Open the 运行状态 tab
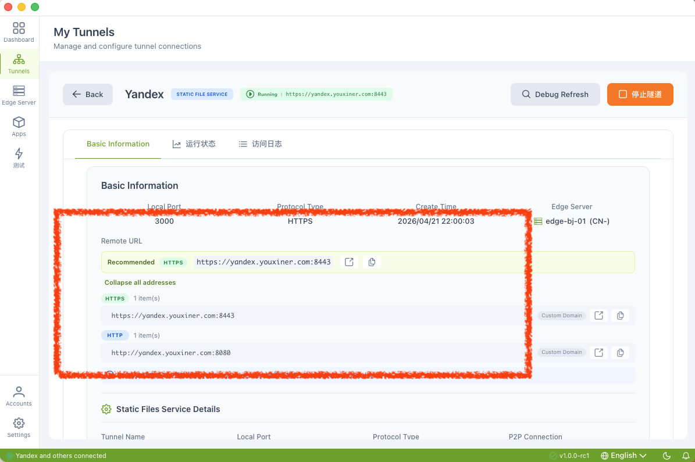Screen dimensions: 695x462 194,144
